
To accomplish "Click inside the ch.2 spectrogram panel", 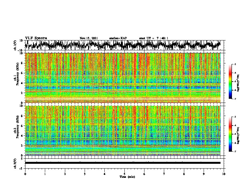I will click(x=122, y=131).
